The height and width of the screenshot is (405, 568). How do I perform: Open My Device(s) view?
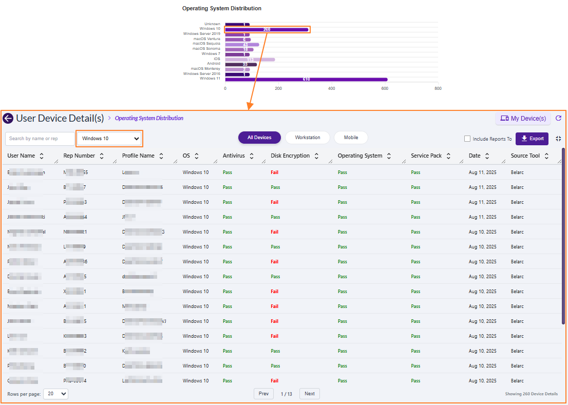(523, 119)
